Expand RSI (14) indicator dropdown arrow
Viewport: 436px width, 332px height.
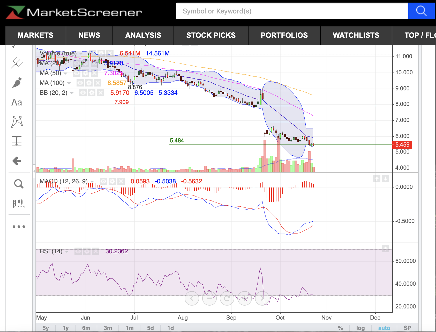pos(67,251)
